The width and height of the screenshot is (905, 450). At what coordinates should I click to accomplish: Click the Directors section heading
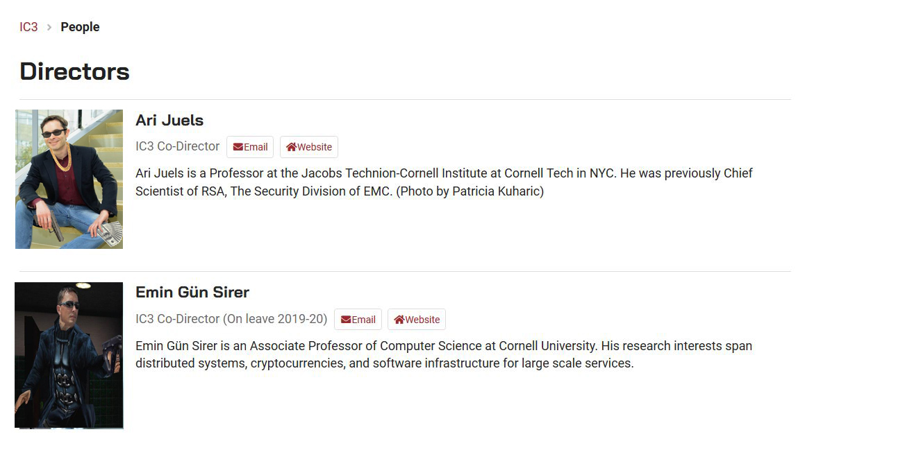[74, 71]
